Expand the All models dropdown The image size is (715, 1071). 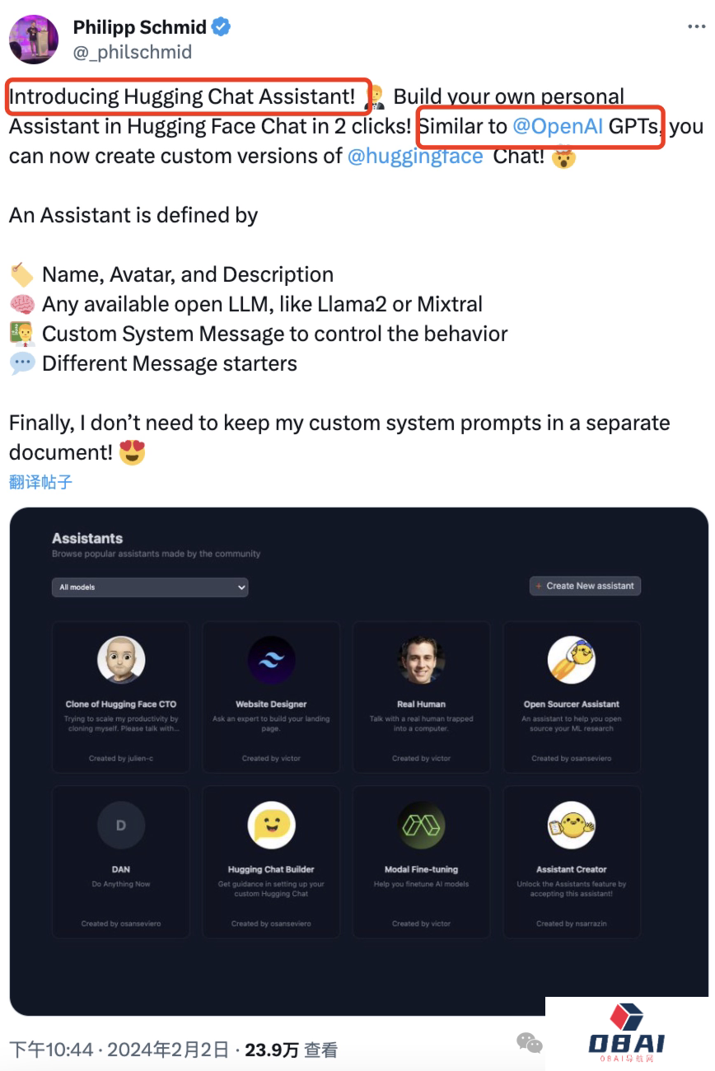pos(149,587)
